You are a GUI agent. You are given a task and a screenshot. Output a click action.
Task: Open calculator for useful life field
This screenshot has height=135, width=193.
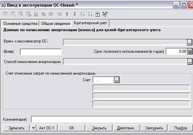click(x=190, y=51)
